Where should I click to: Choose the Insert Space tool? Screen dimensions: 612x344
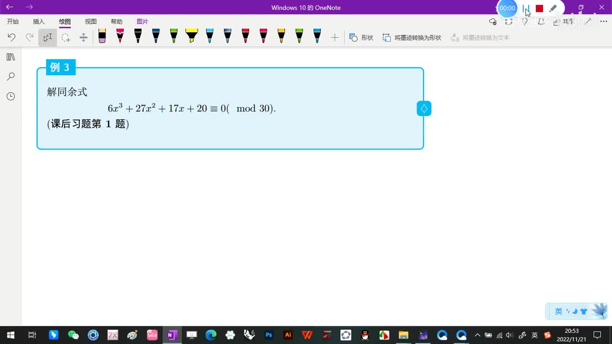83,37
